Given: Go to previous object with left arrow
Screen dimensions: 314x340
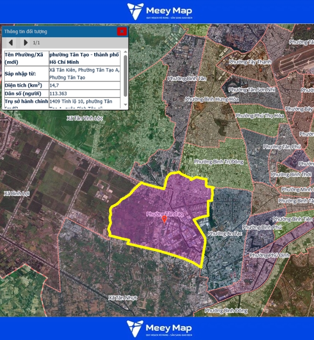Looking at the screenshot, I should tap(11, 43).
